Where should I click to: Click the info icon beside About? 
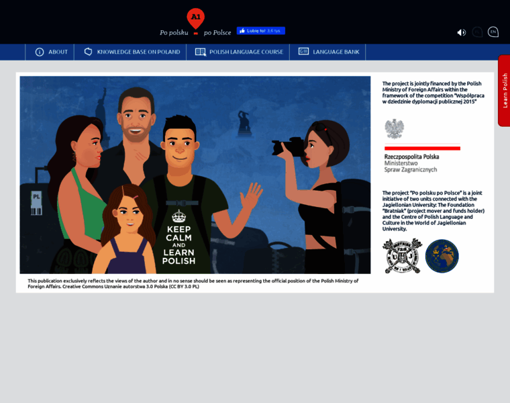pos(40,52)
